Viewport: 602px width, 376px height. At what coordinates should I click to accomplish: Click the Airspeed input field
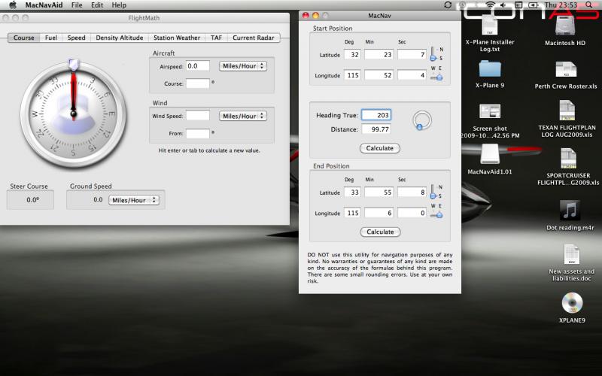pos(198,66)
